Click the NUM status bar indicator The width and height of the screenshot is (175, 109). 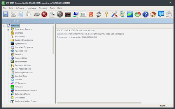(162, 106)
